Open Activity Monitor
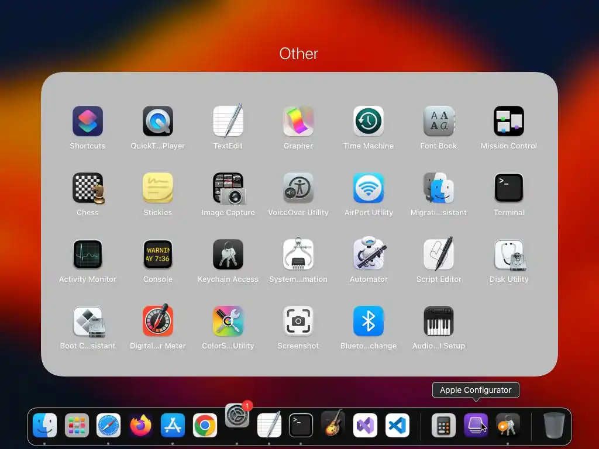Viewport: 599px width, 449px height. click(88, 255)
